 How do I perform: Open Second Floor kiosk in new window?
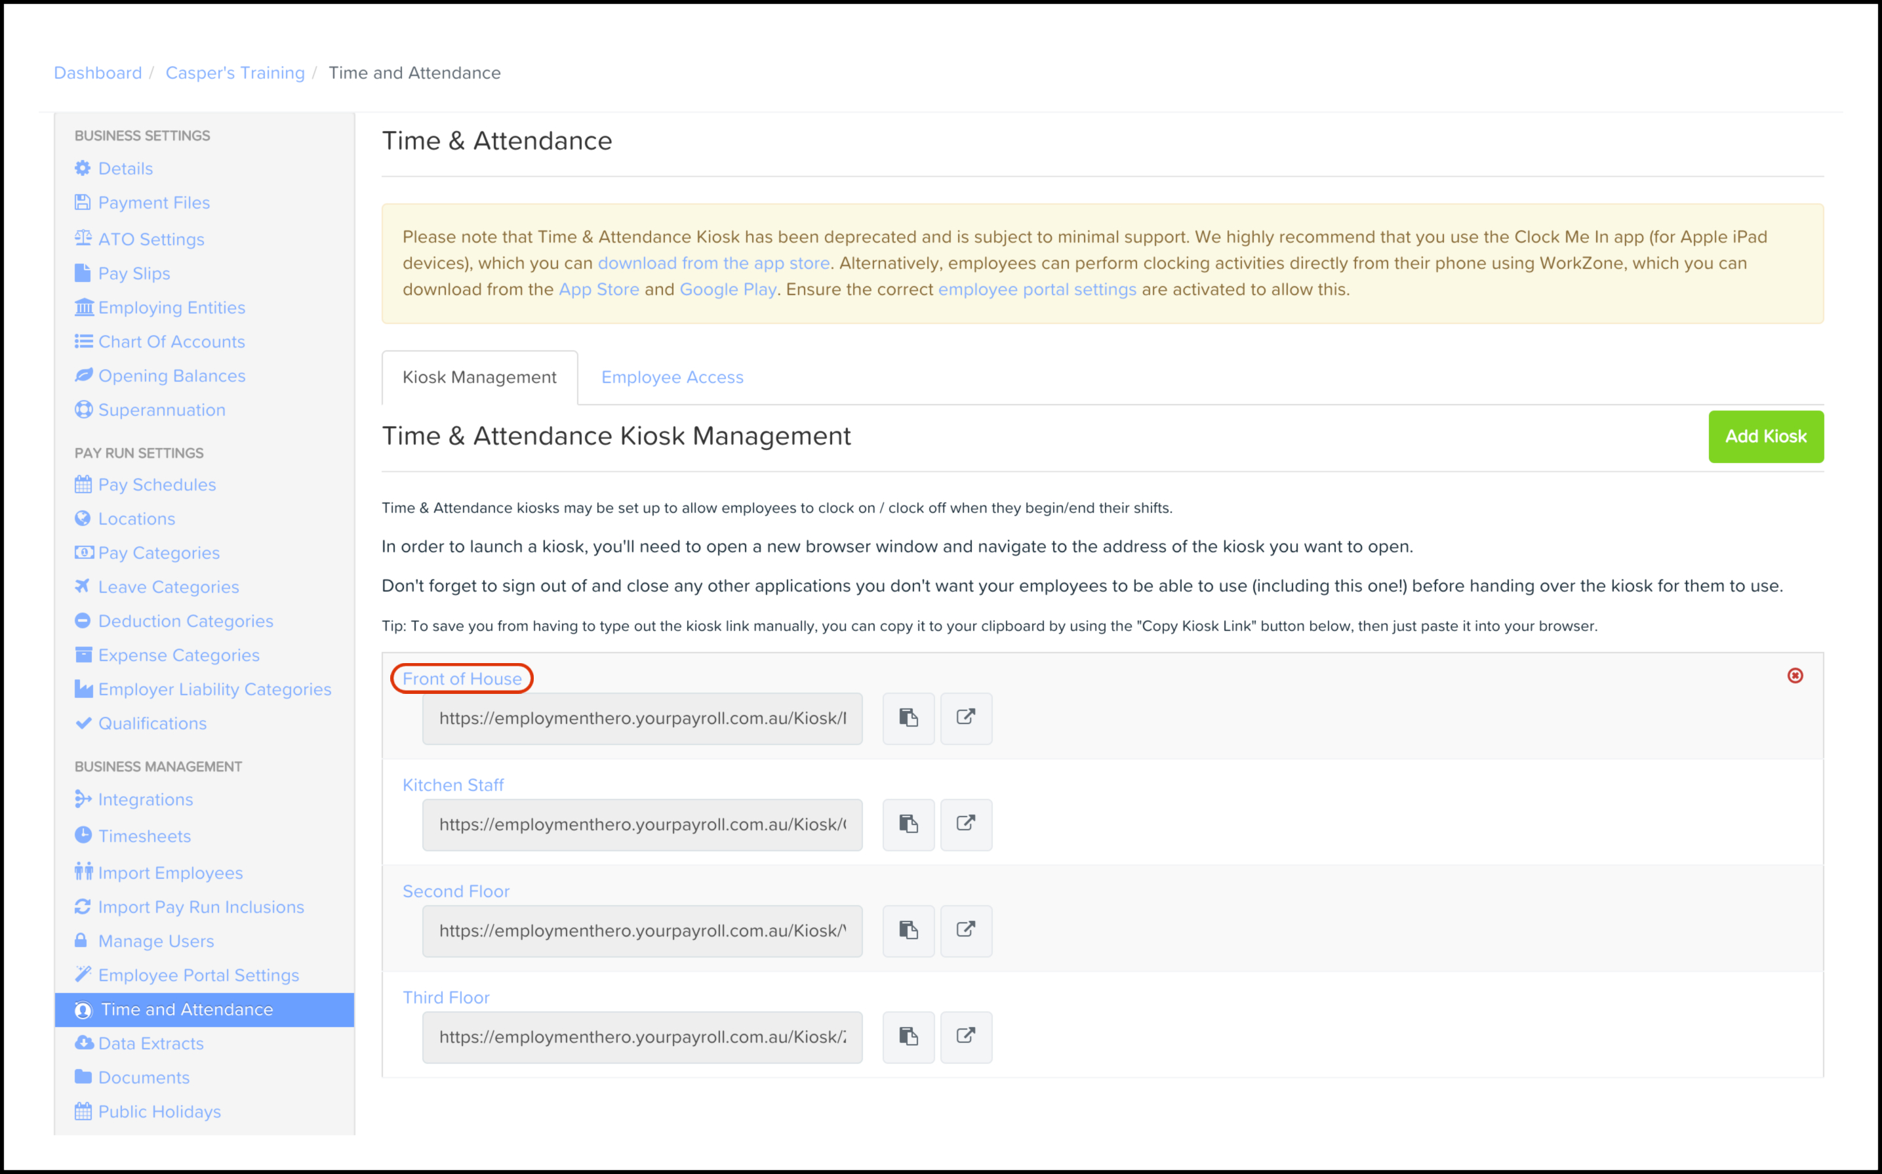click(x=965, y=930)
